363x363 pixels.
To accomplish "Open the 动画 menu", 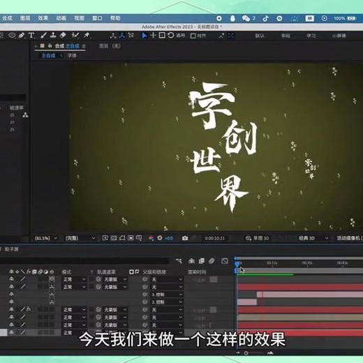I will (x=61, y=18).
